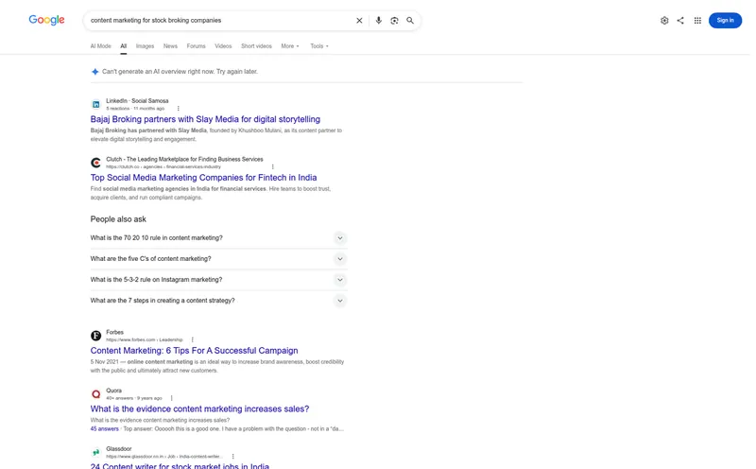Switch to Images tab

coord(145,46)
